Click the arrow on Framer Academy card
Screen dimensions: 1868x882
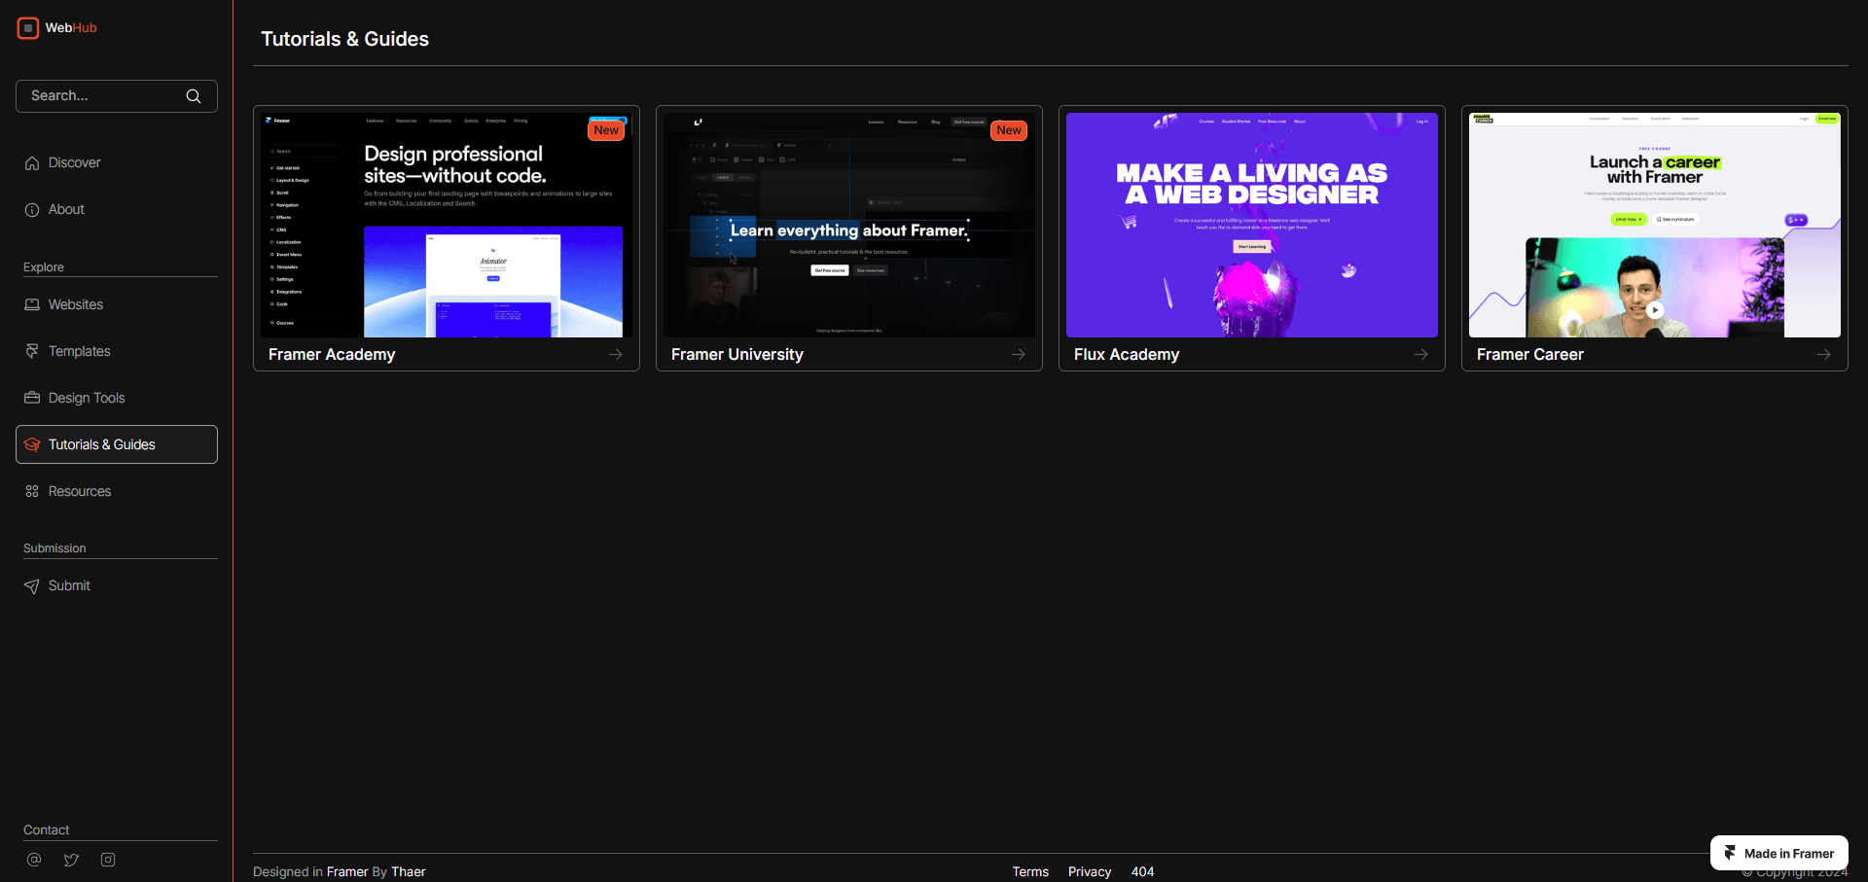coord(616,355)
